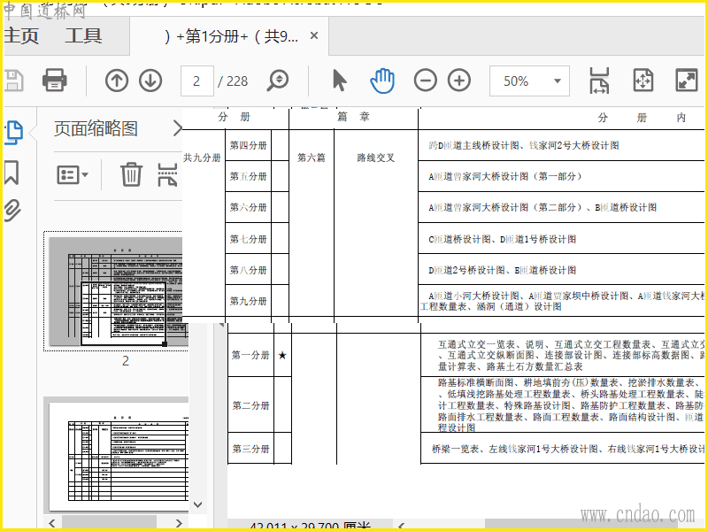Enter full screen mode
708x531 pixels.
[x=687, y=81]
